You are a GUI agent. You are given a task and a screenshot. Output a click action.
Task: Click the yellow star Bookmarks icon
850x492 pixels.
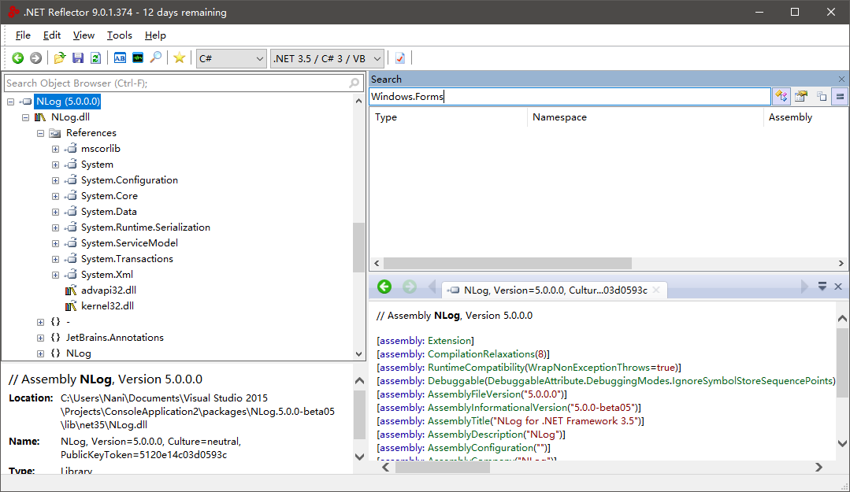(x=180, y=58)
